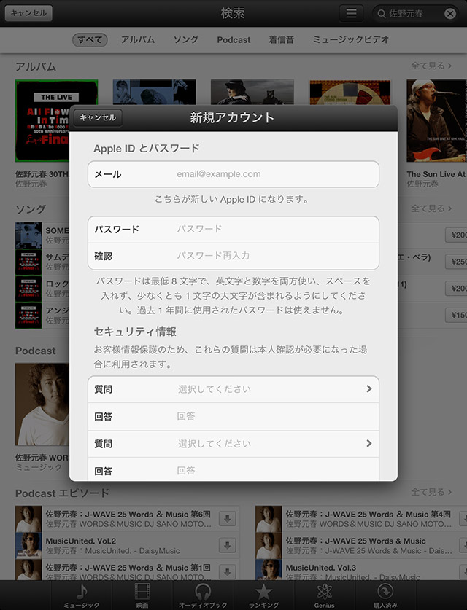The height and width of the screenshot is (610, 467).
Task: Select episode MusicUnited. Vol.3
Action: (321, 568)
